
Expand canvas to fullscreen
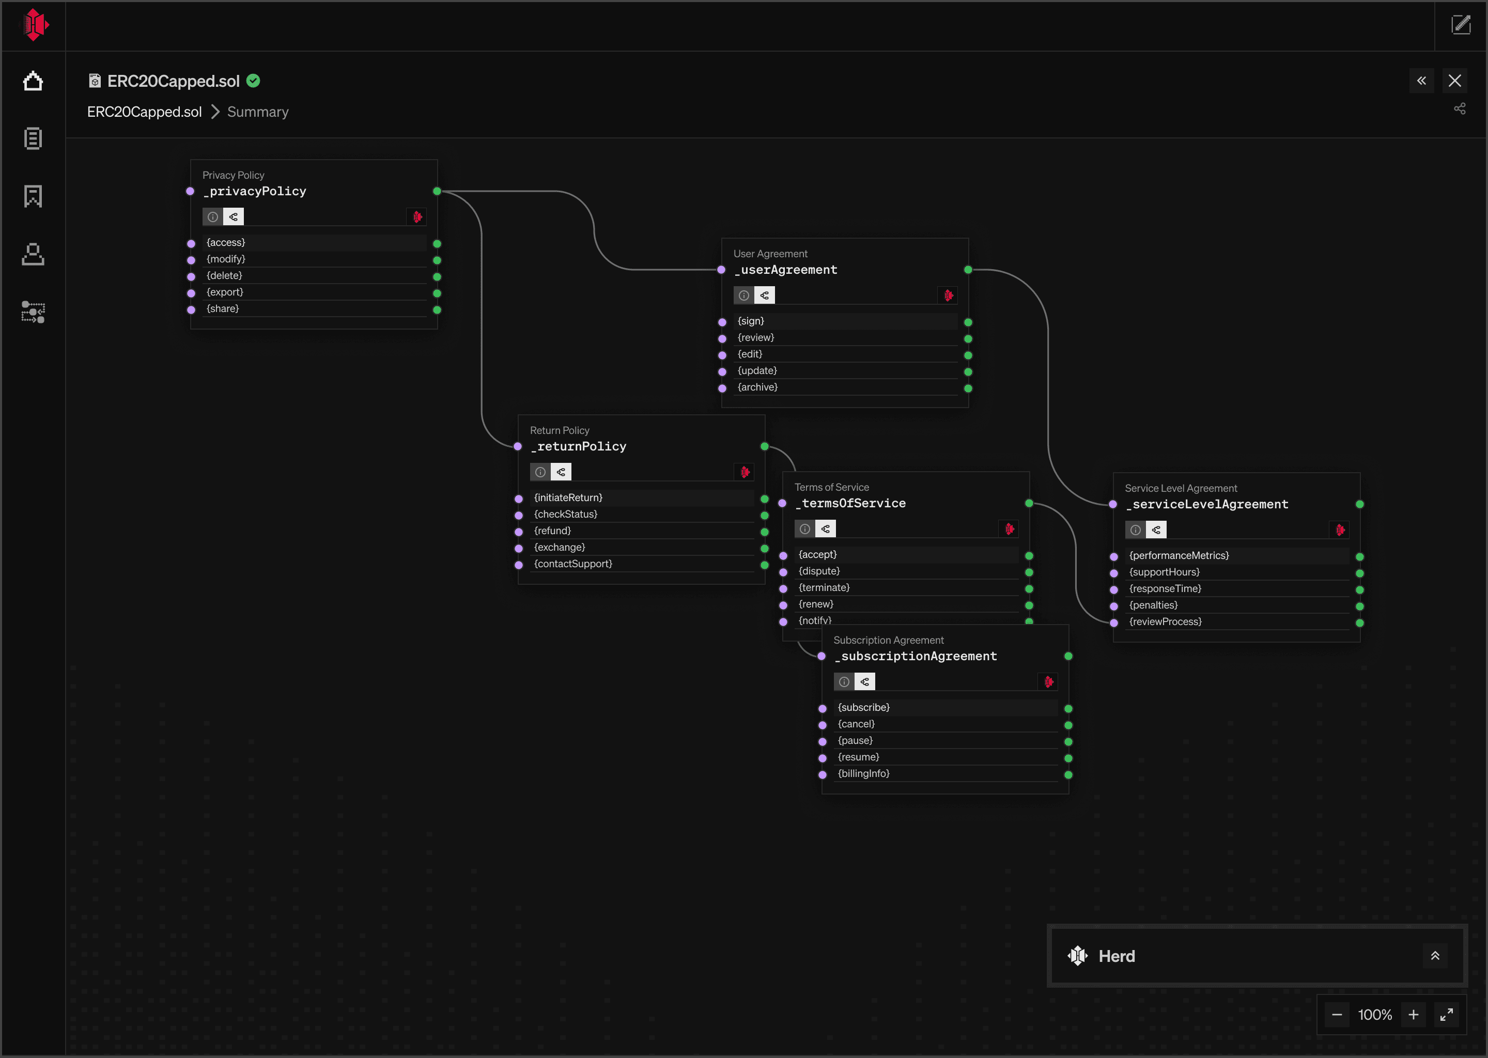pos(1446,1015)
